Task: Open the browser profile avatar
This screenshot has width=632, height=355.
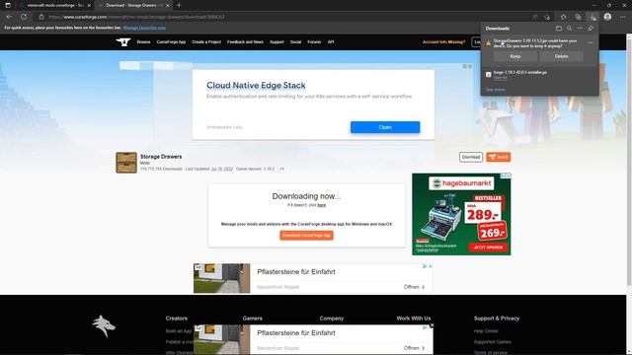Action: 607,17
